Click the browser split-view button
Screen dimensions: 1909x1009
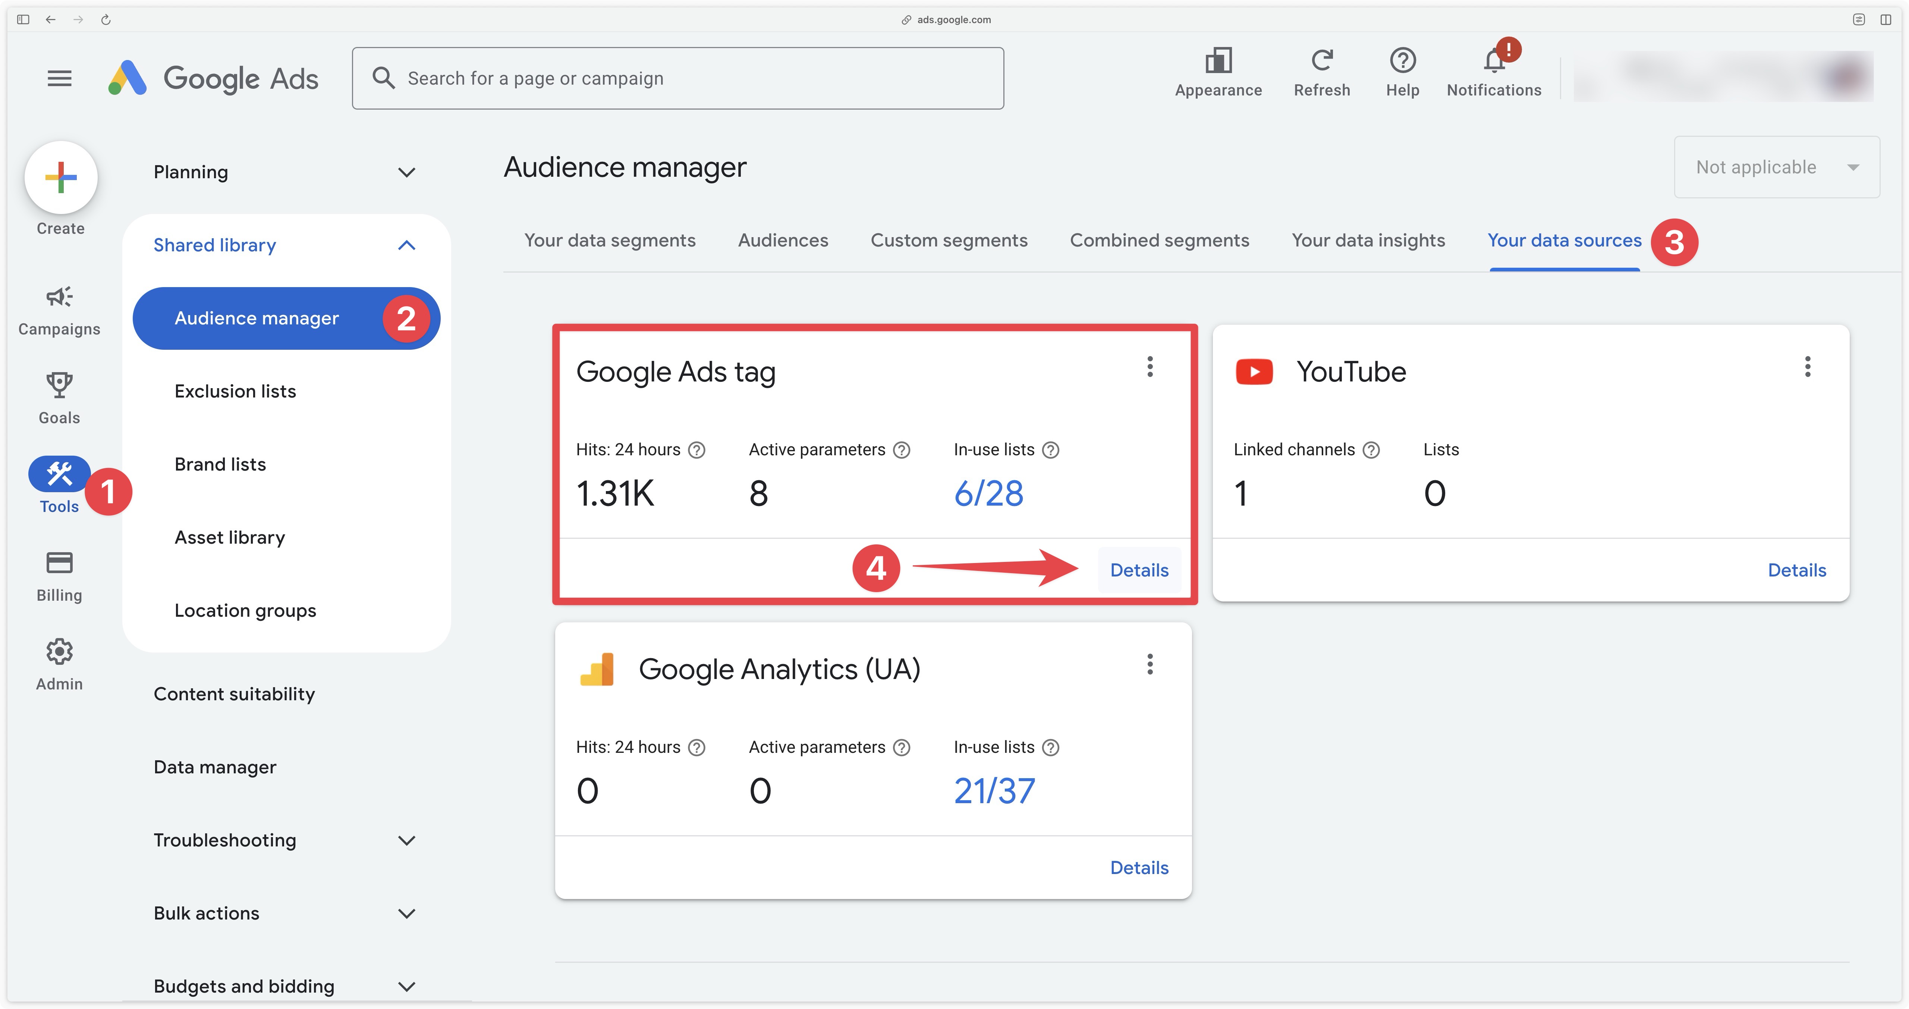click(x=1885, y=19)
